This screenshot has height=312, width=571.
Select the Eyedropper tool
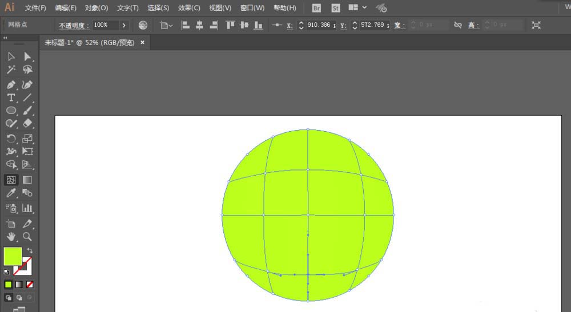pos(11,193)
